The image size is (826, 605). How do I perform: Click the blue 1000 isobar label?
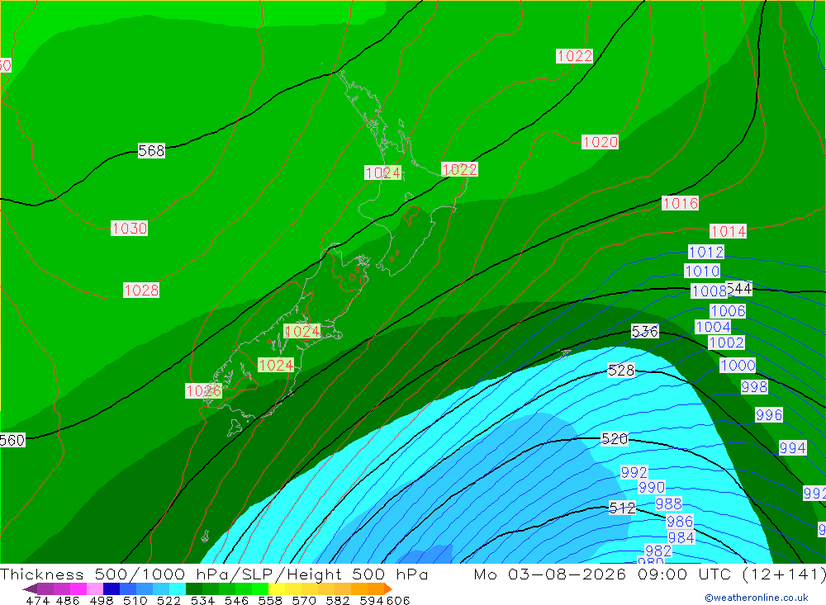(x=738, y=365)
